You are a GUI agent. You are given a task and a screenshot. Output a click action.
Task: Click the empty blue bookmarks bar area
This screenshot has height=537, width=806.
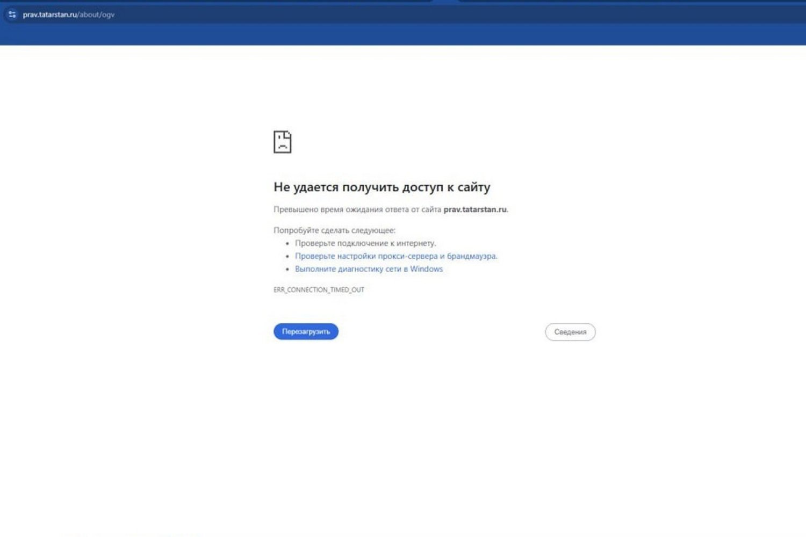point(403,34)
